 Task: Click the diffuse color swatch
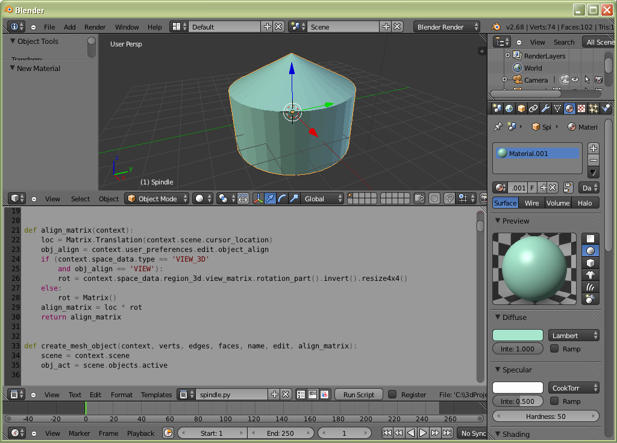point(518,335)
